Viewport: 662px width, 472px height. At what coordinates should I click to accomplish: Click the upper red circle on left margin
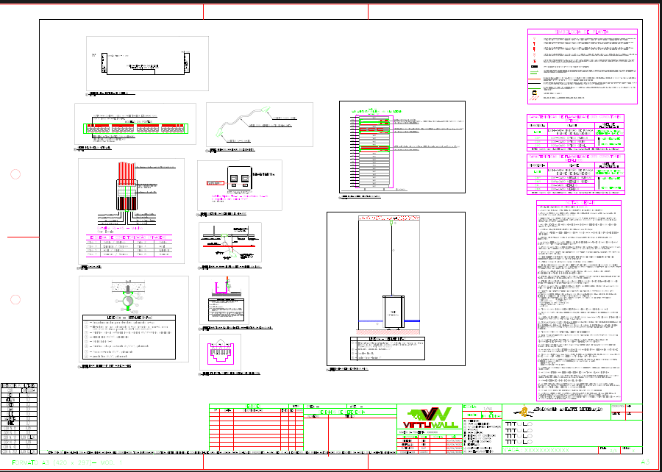[15, 174]
